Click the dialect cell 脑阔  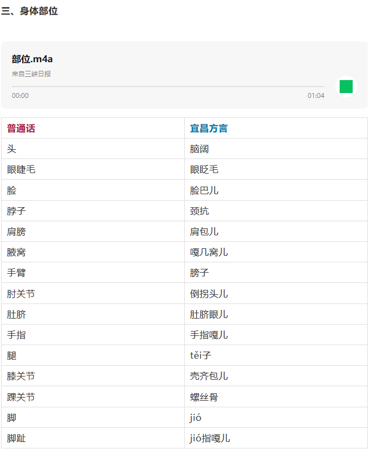(199, 149)
